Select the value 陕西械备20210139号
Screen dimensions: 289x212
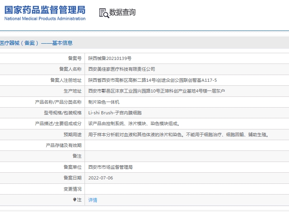point(110,58)
